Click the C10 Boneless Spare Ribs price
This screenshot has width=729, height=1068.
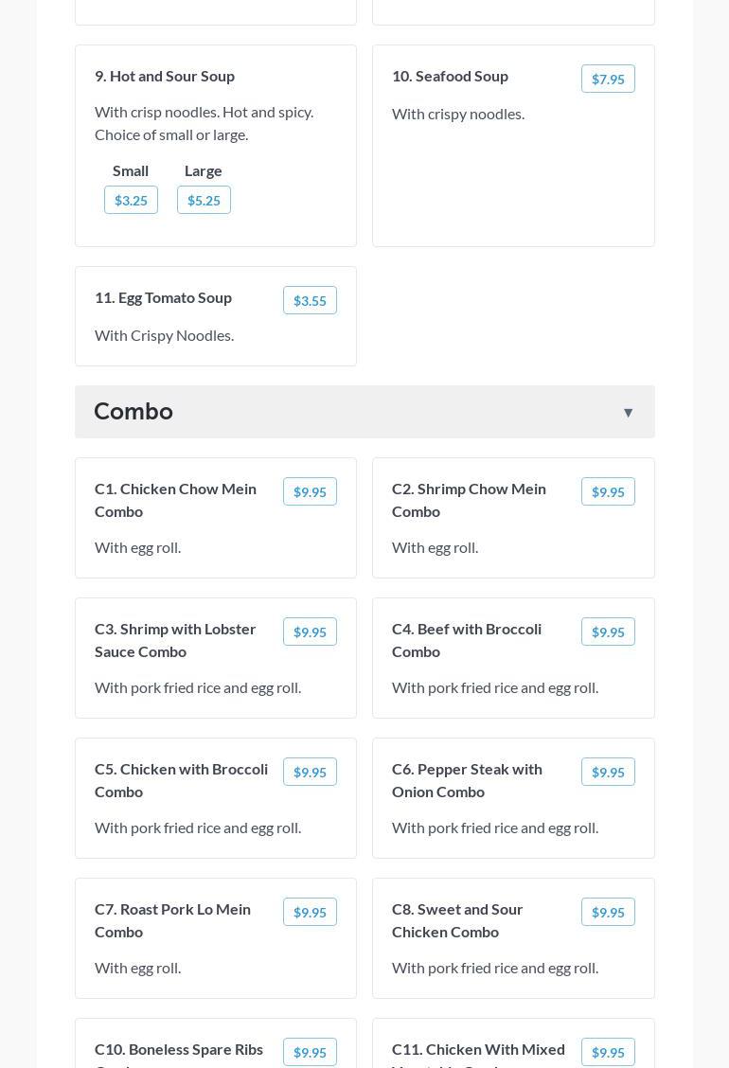(310, 1052)
